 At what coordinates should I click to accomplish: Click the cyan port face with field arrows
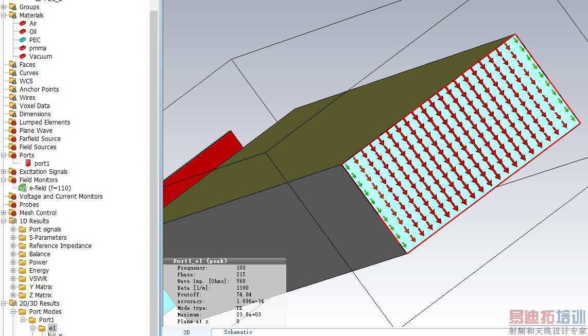(x=461, y=144)
